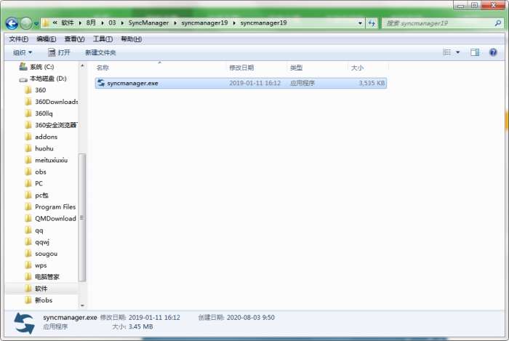509x341 pixels.
Task: Click the folder icon in address bar
Action: pyautogui.click(x=46, y=23)
